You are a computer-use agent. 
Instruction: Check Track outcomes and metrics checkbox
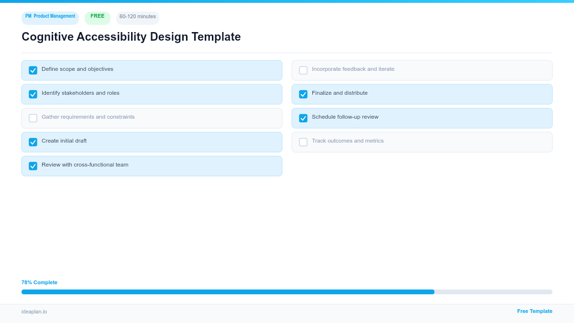(x=303, y=142)
